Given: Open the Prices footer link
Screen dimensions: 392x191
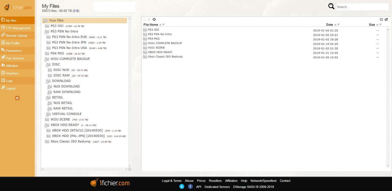Looking at the screenshot, I should point(201,181).
